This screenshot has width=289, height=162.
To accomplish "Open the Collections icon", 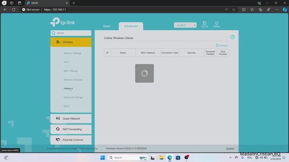I will click(260, 9).
